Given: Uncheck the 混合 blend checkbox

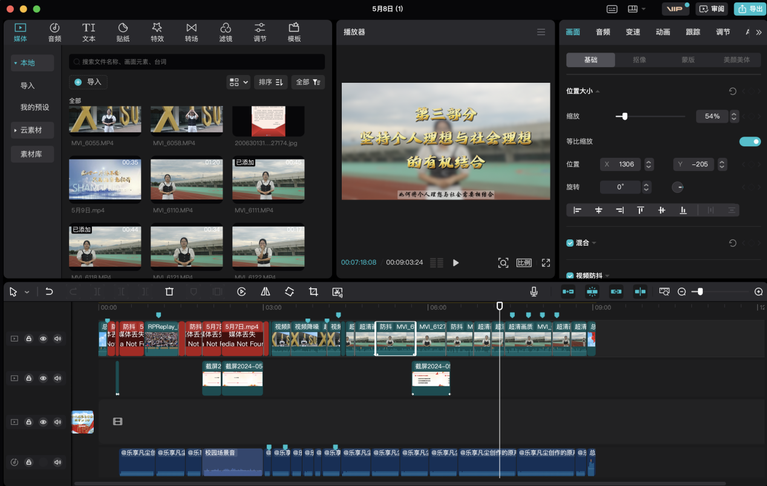Looking at the screenshot, I should click(x=570, y=243).
